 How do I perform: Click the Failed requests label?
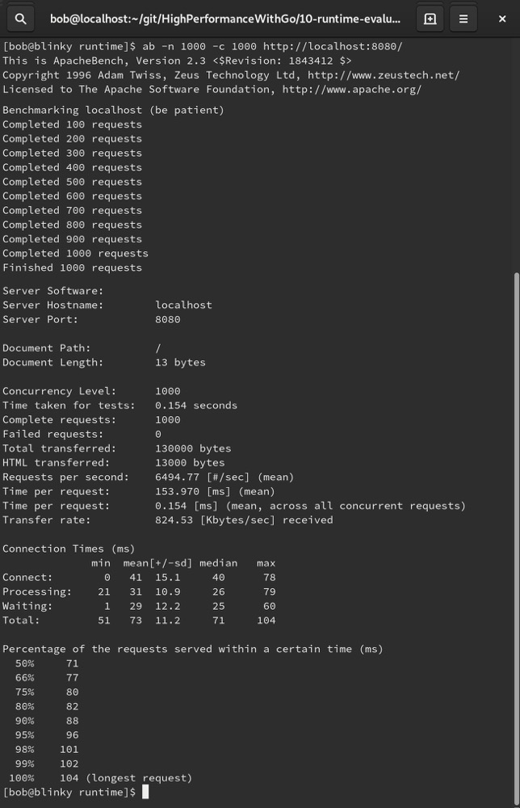click(52, 435)
